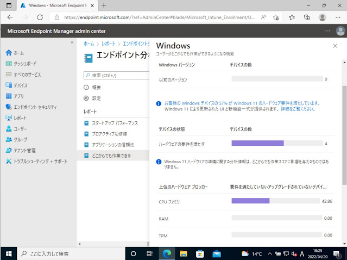Open the tab actions menu icon

(9, 5)
